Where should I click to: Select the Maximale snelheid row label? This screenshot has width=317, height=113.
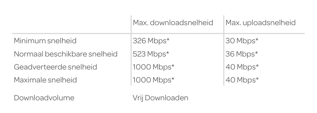tap(45, 80)
